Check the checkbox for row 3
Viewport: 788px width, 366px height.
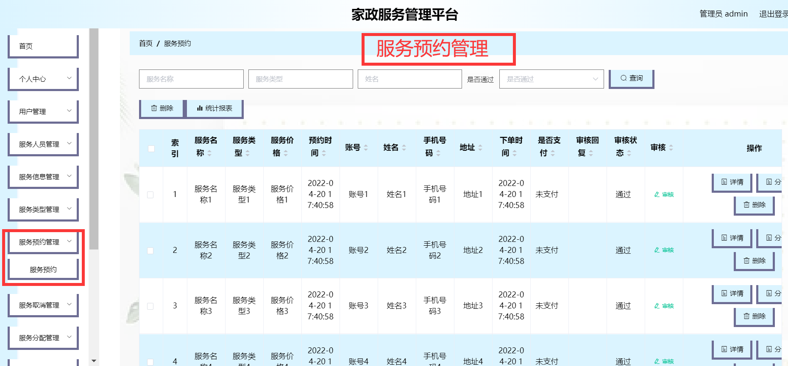[150, 306]
